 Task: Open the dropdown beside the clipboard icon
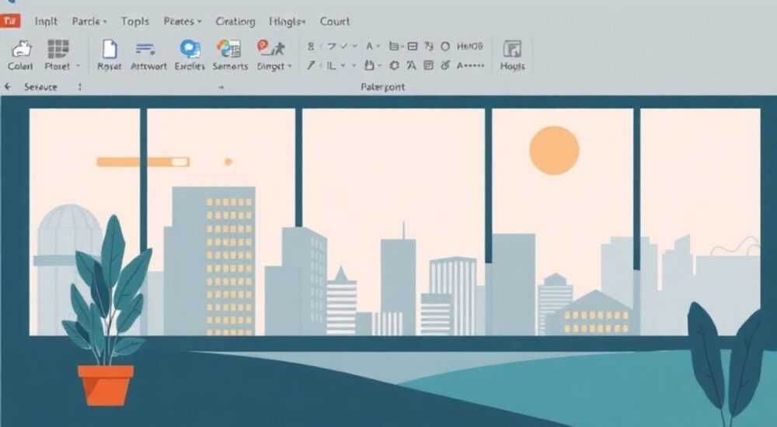[380, 65]
